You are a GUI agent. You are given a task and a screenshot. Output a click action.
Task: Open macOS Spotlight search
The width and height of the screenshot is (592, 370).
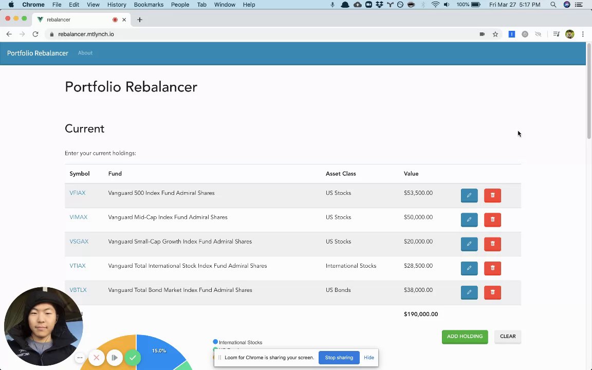[x=553, y=5]
